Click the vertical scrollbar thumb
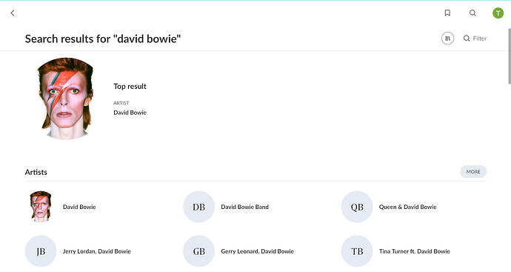This screenshot has height=272, width=511. 510,56
